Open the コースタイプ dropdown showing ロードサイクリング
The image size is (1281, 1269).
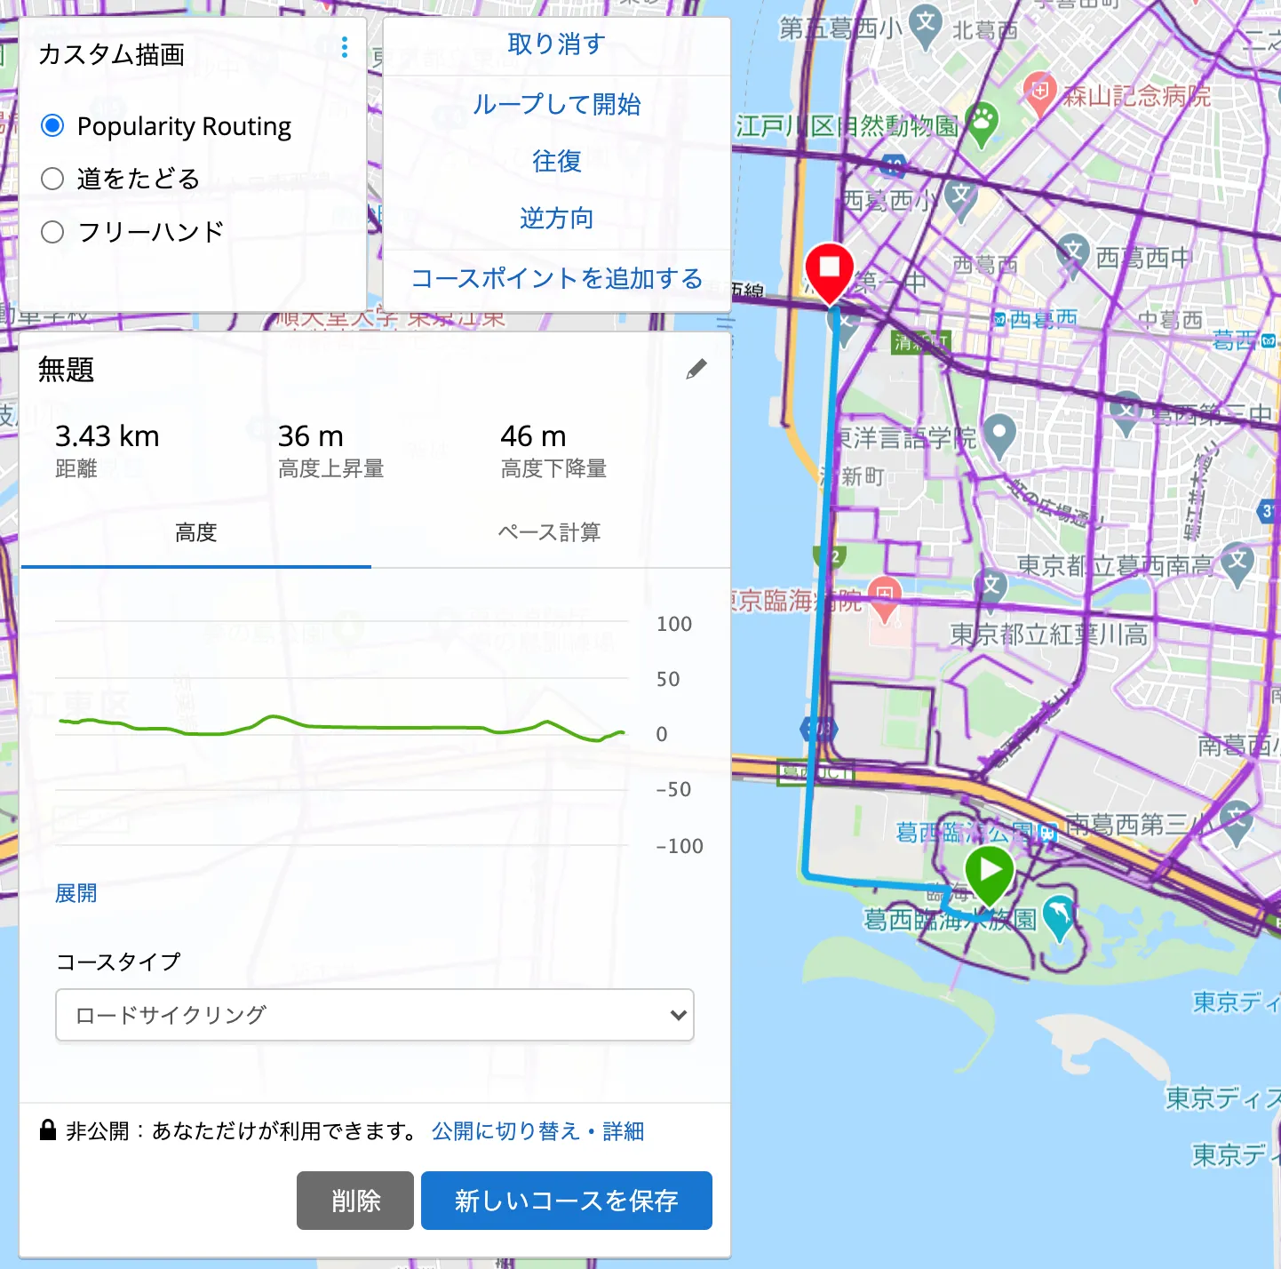pos(374,1015)
